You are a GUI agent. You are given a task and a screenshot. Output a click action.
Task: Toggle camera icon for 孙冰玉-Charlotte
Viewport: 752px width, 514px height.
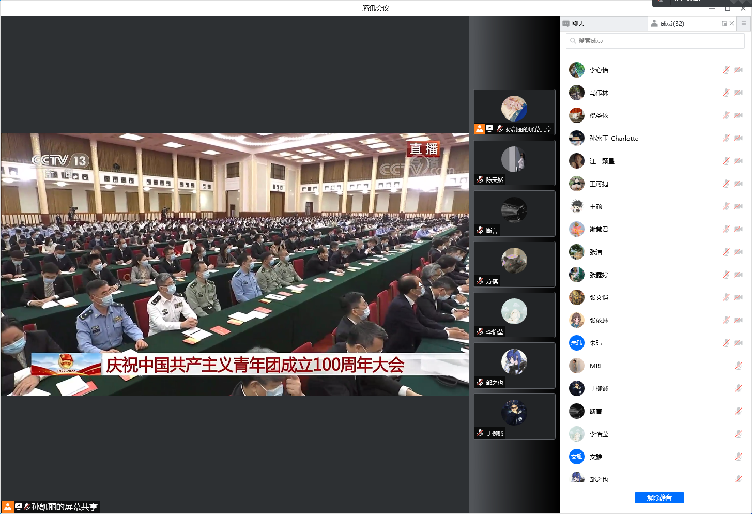pyautogui.click(x=739, y=138)
